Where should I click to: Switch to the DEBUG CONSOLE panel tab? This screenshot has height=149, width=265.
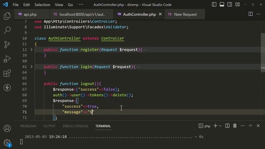[x=75, y=126]
